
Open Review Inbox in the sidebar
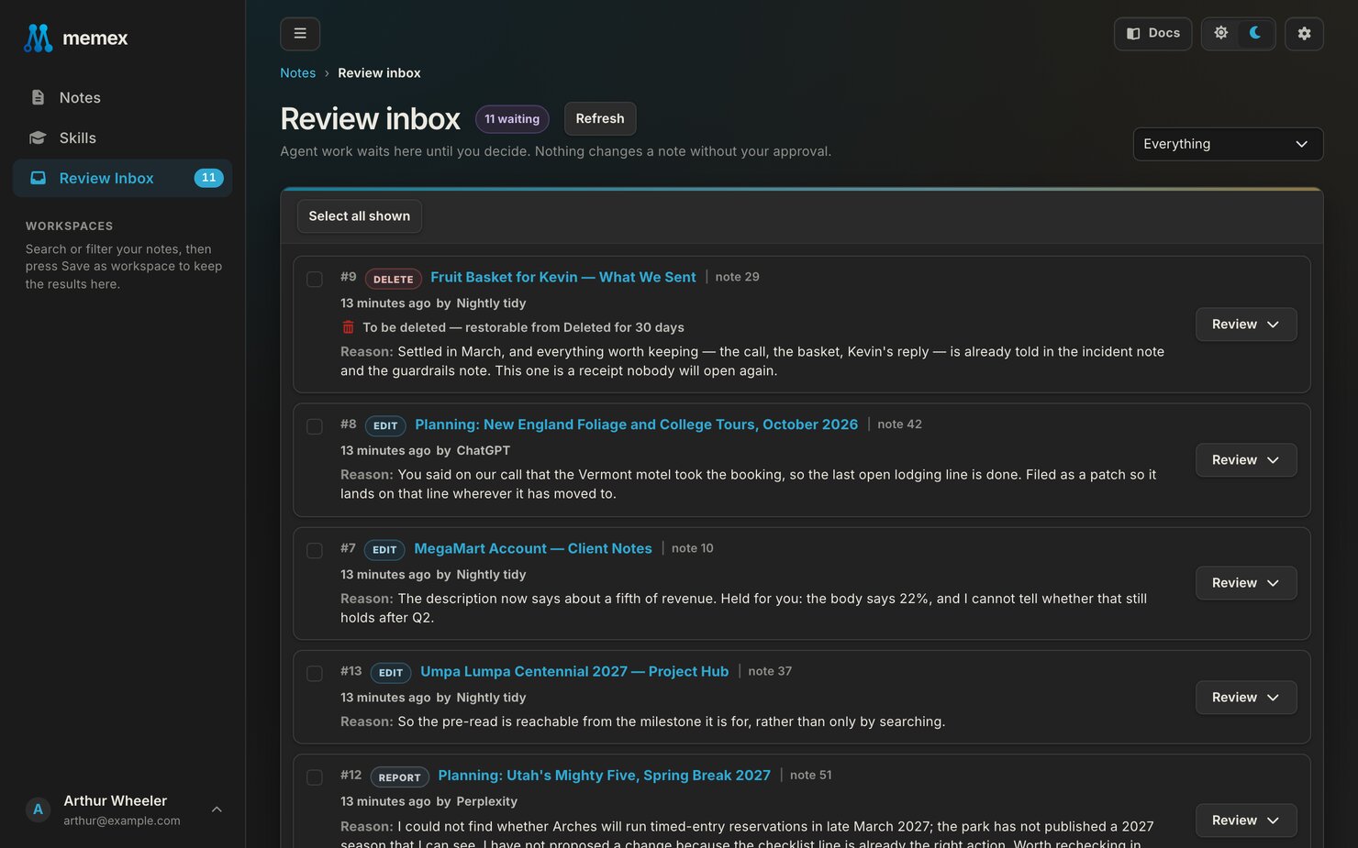tap(122, 178)
